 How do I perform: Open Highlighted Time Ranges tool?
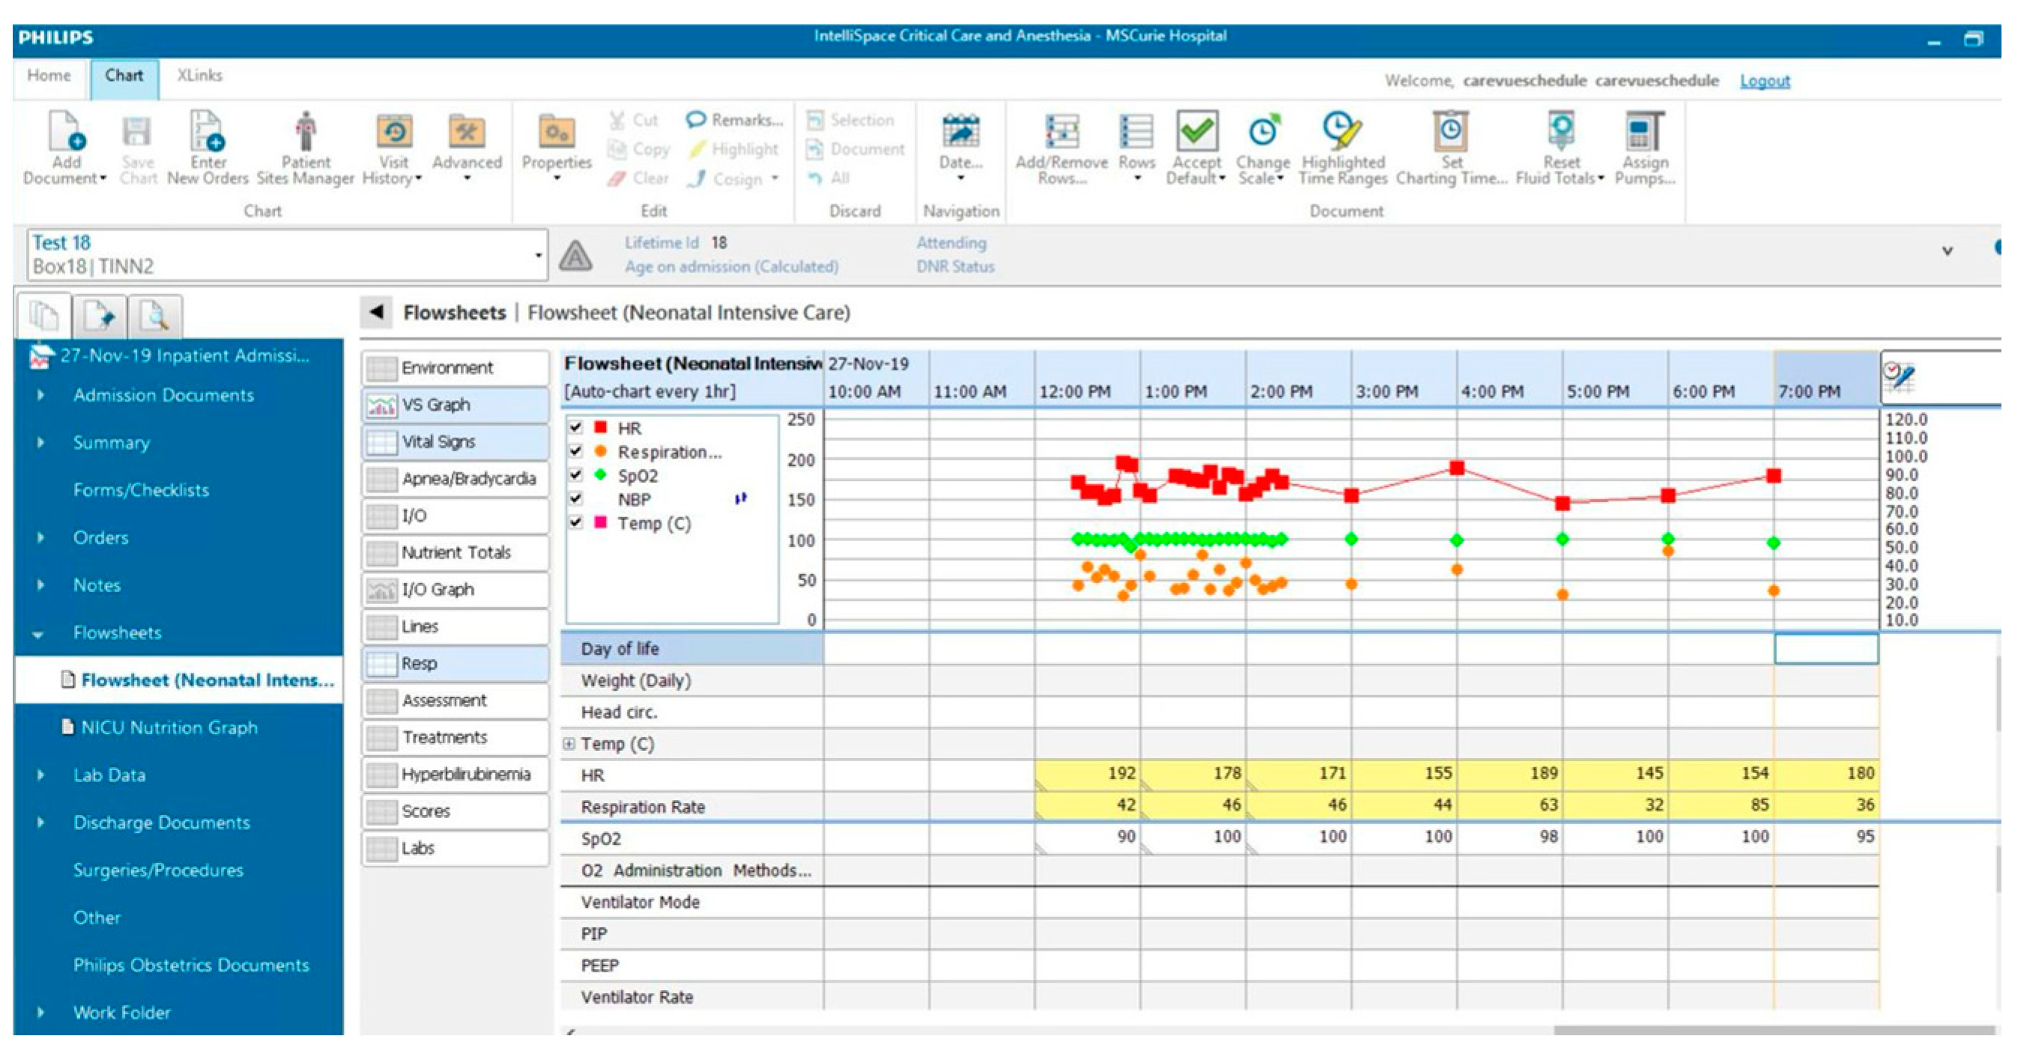[x=1342, y=132]
